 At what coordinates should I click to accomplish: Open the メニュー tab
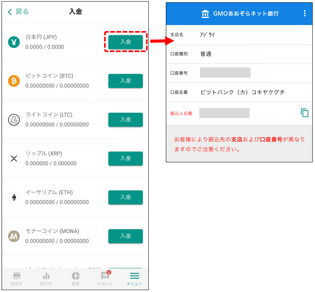(x=134, y=279)
